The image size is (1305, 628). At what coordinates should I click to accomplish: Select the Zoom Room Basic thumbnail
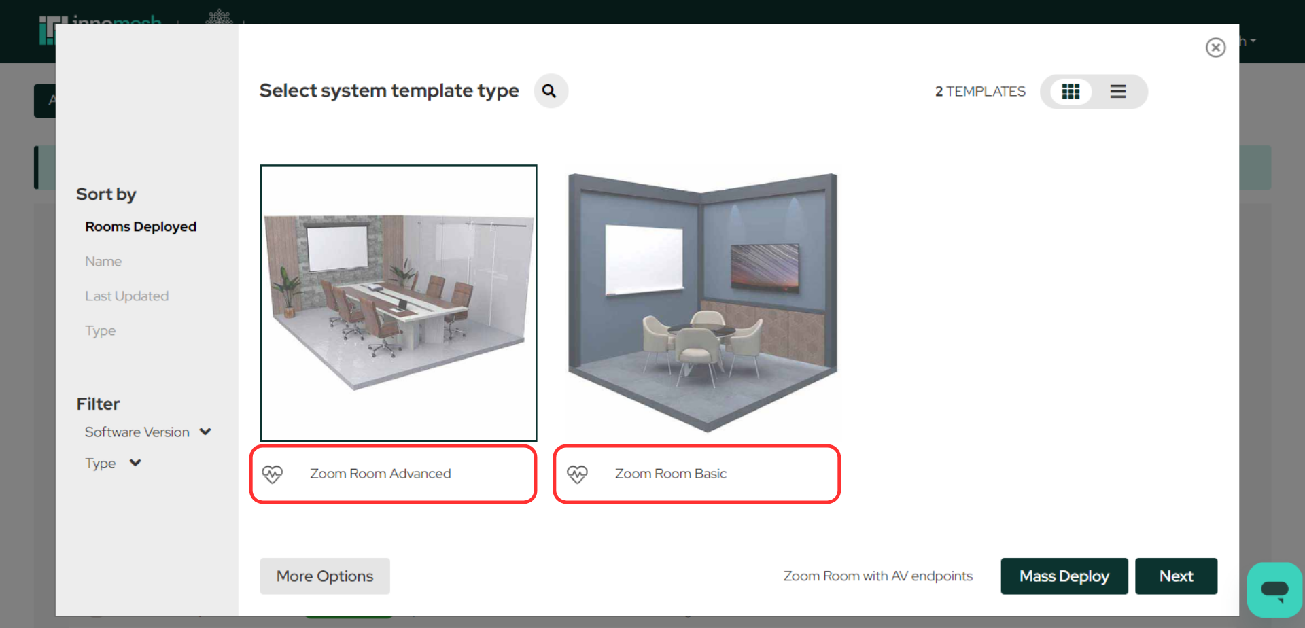click(x=703, y=303)
